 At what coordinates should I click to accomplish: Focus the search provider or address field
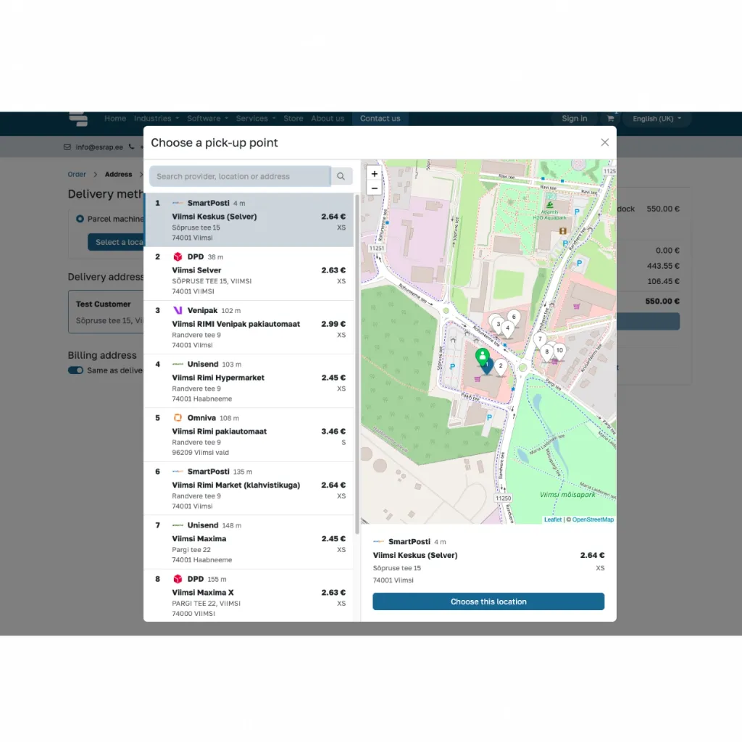click(240, 176)
